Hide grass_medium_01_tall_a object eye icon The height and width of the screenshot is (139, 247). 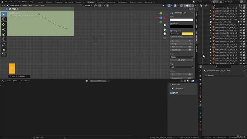pos(241,47)
